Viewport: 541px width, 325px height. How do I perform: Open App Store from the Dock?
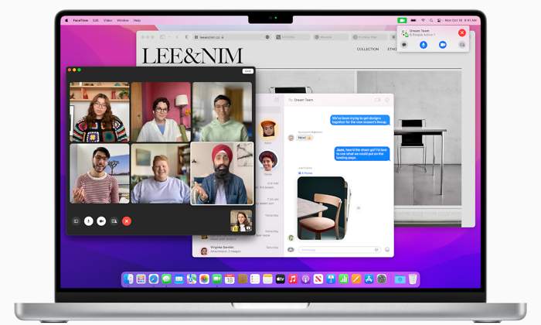[x=369, y=279]
